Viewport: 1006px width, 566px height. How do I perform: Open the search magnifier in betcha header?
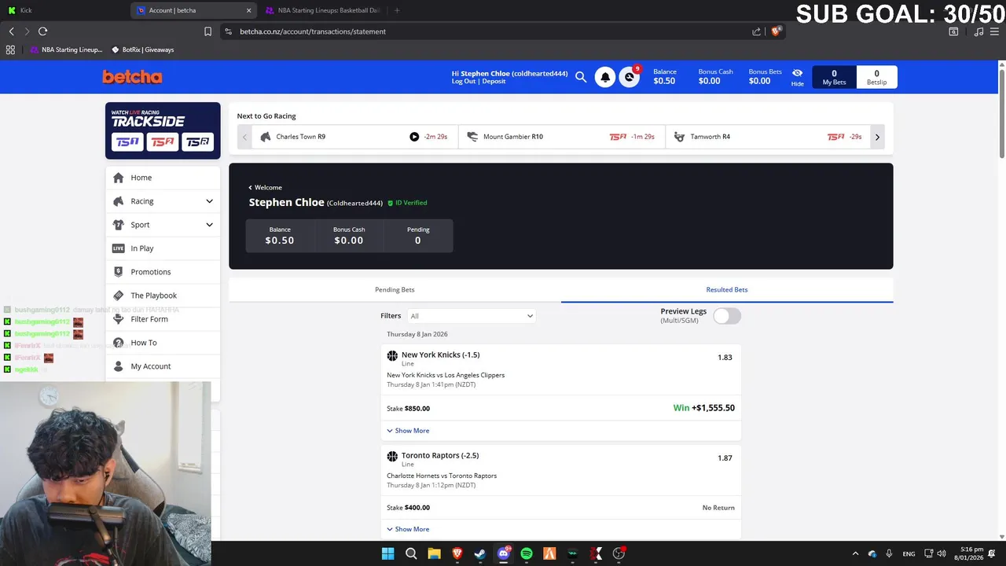point(581,77)
